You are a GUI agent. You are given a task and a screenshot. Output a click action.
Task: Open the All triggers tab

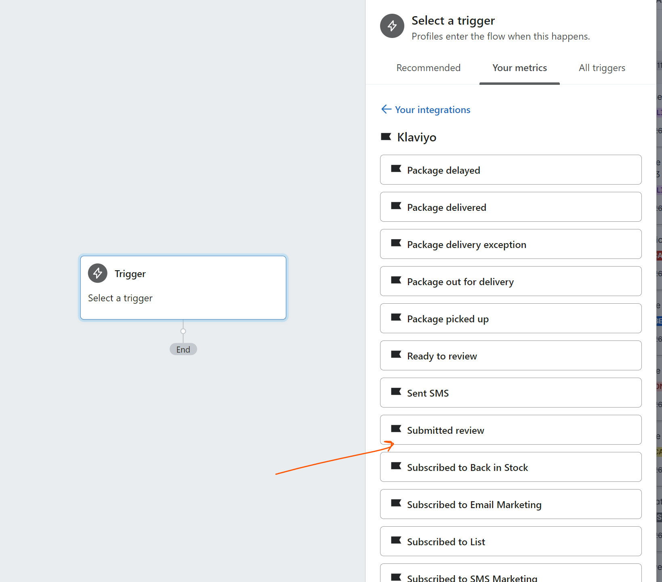click(x=602, y=68)
